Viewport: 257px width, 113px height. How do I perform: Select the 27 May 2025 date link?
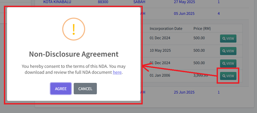coord(184,2)
